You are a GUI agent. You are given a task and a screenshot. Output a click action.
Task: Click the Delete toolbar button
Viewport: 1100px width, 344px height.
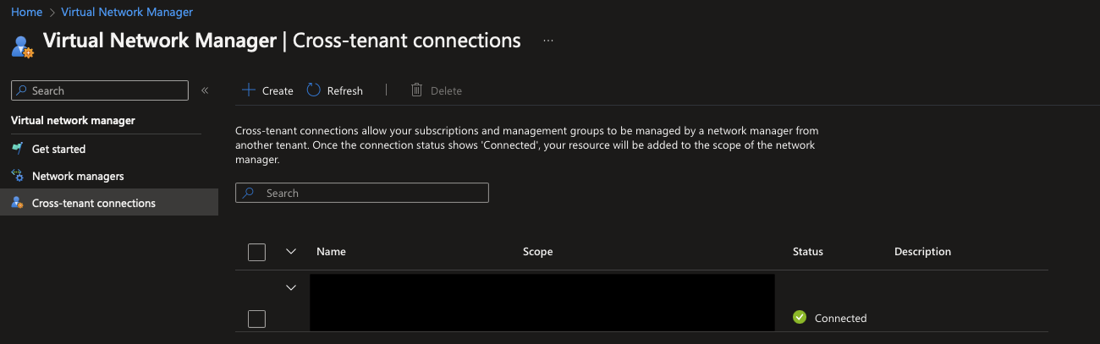(437, 90)
